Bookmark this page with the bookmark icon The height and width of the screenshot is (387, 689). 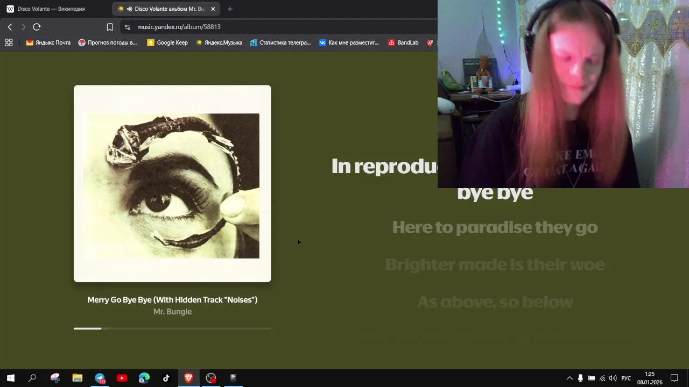click(110, 27)
